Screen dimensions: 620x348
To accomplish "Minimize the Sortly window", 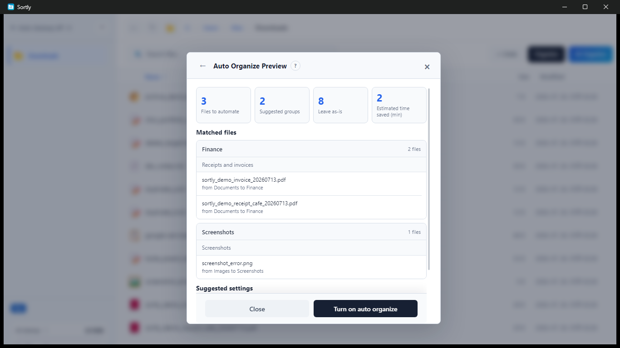I will [565, 7].
